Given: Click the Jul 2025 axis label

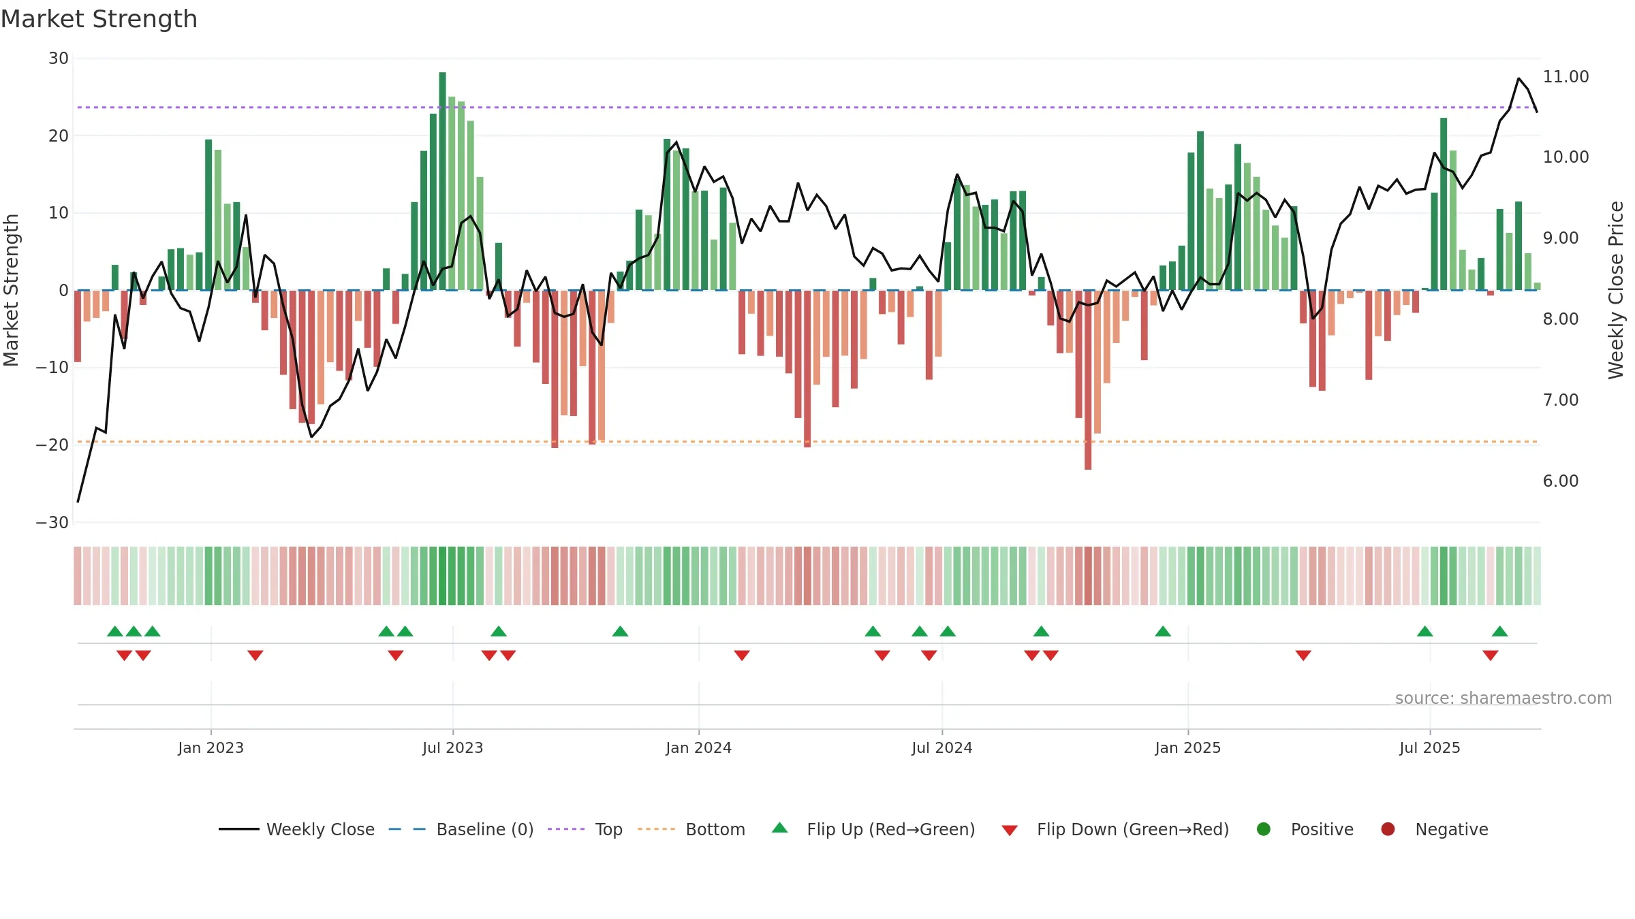Looking at the screenshot, I should 1430,747.
